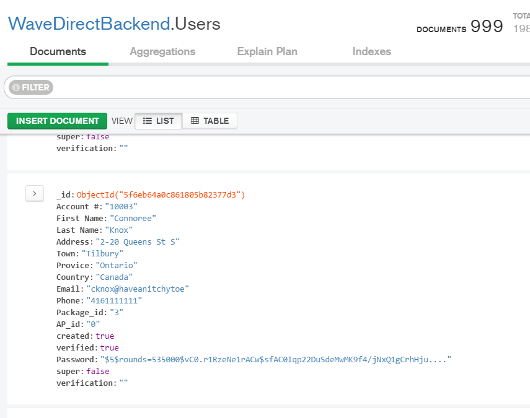Expand the Connoree Knox document chevron

point(34,194)
